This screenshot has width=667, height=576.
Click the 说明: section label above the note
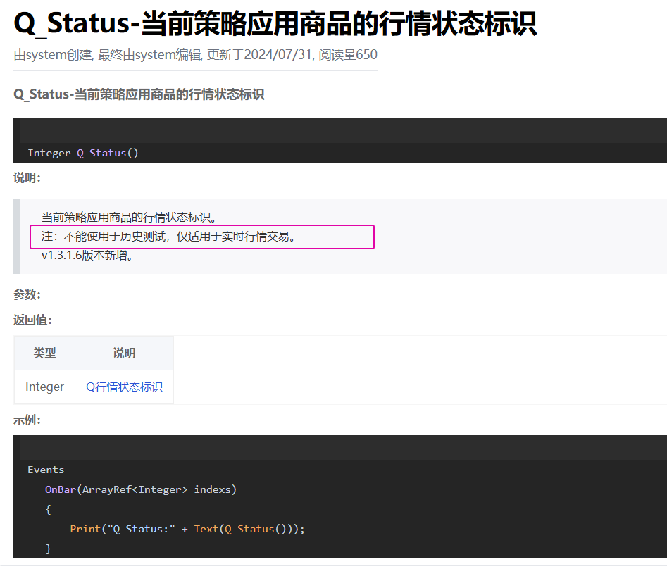point(27,178)
